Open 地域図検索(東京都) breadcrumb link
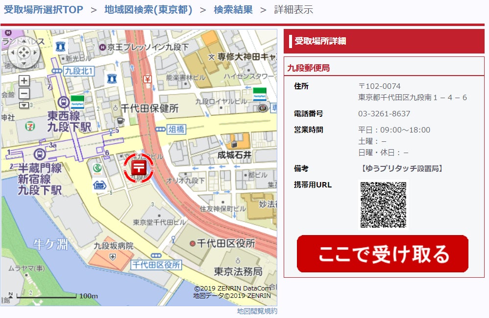The height and width of the screenshot is (318, 489). [x=148, y=10]
